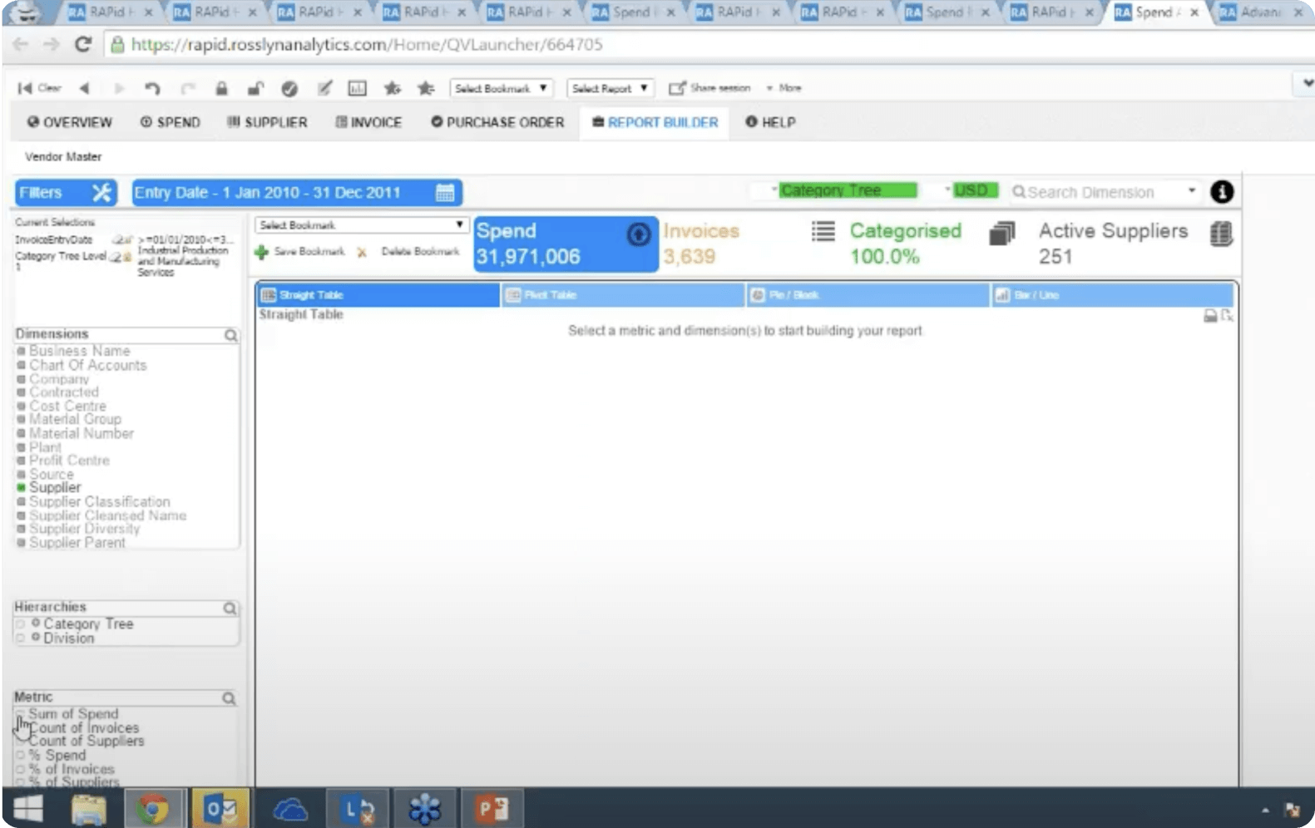Screen dimensions: 1315x828
Task: Open the Category Tree dropdown
Action: [844, 191]
